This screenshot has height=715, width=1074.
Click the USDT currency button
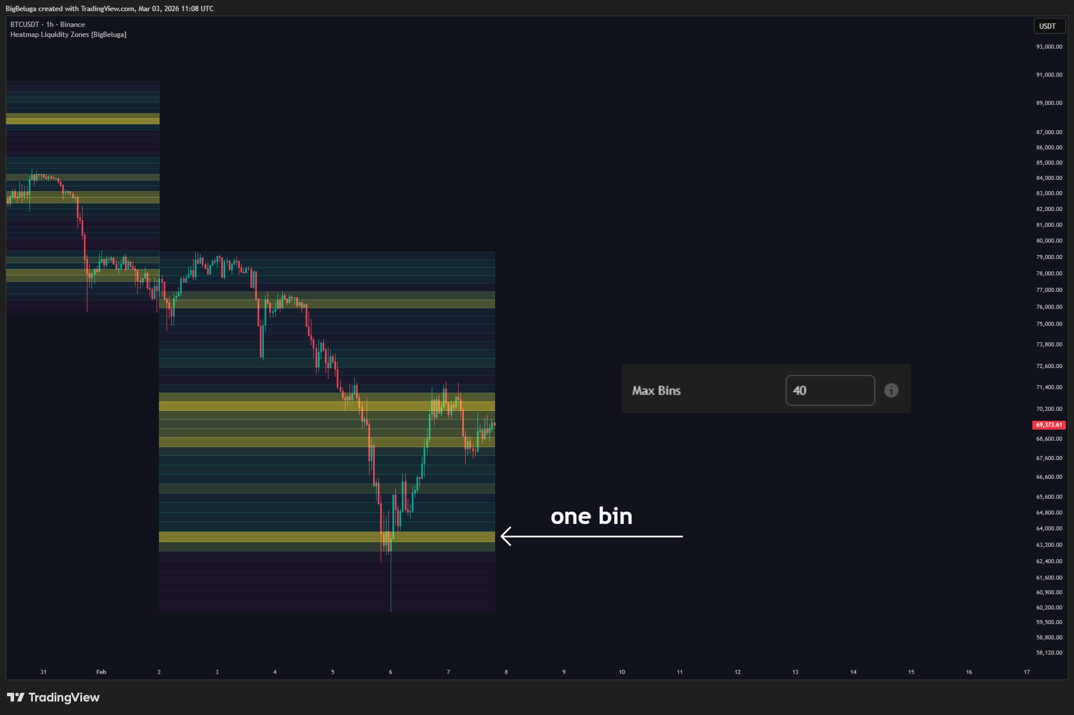[1049, 26]
